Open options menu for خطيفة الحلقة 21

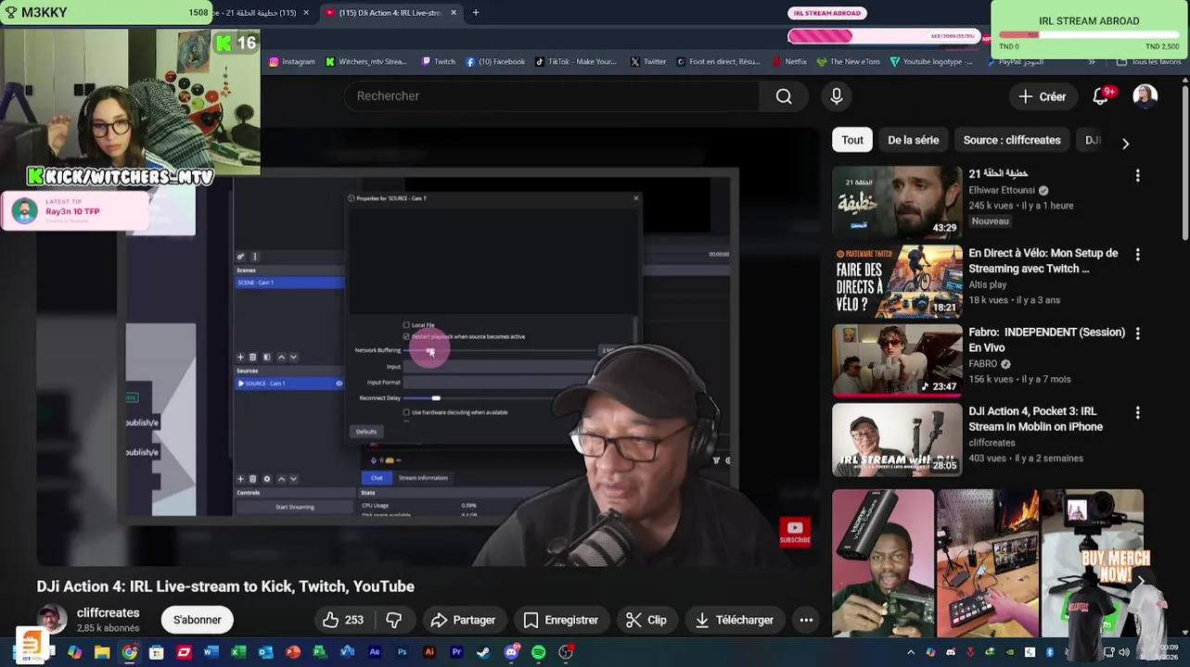click(x=1138, y=175)
